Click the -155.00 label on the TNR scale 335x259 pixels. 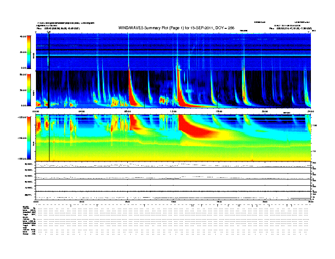coord(22,159)
